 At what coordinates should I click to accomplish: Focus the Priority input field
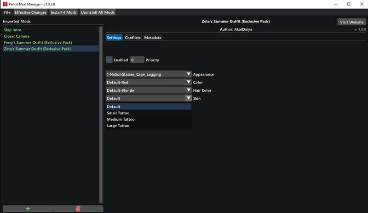137,60
